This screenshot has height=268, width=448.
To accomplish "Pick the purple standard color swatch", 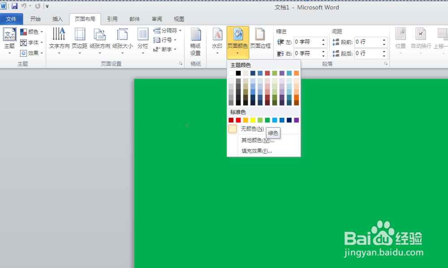I will click(296, 120).
